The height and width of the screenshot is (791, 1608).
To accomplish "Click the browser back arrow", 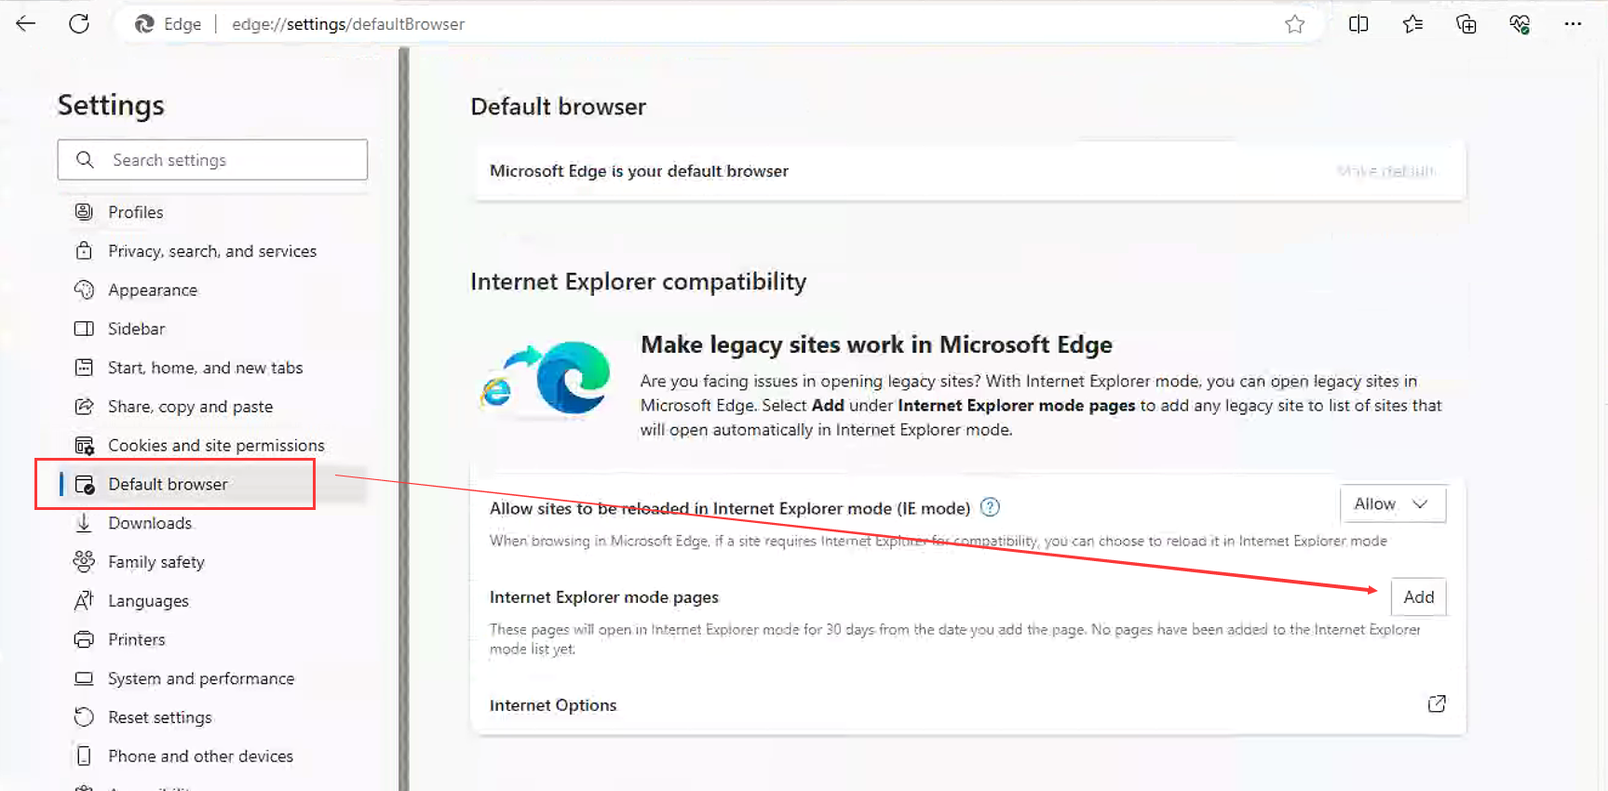I will point(26,24).
